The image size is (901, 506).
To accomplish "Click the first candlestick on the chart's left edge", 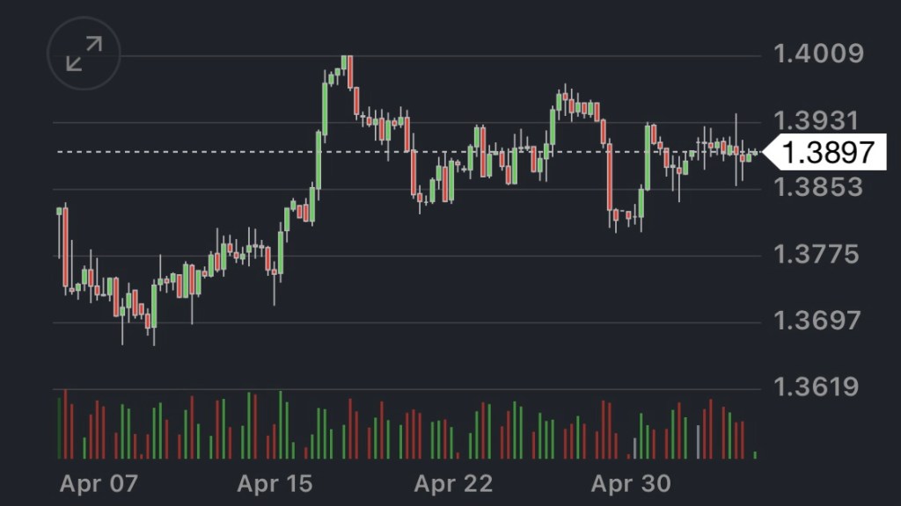I will [59, 212].
